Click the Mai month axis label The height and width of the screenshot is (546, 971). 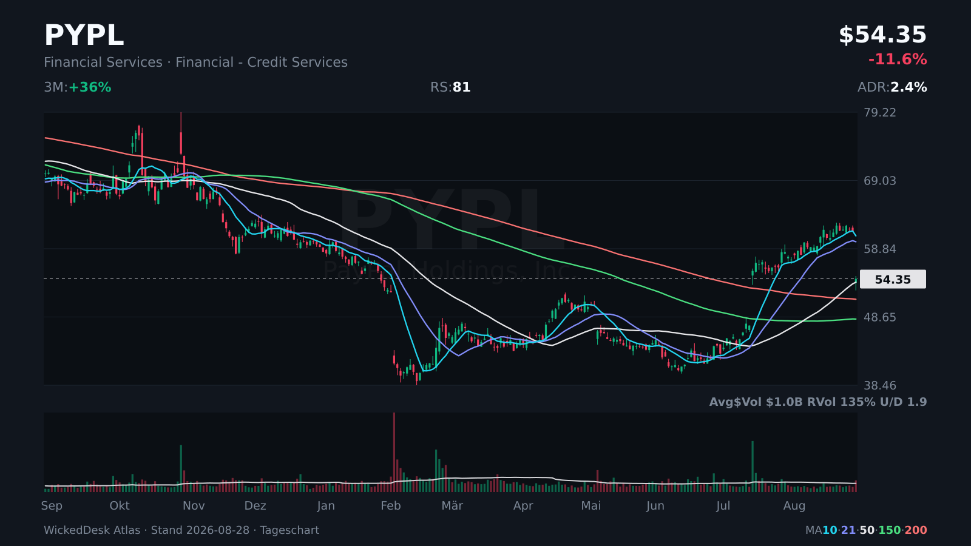coord(591,506)
